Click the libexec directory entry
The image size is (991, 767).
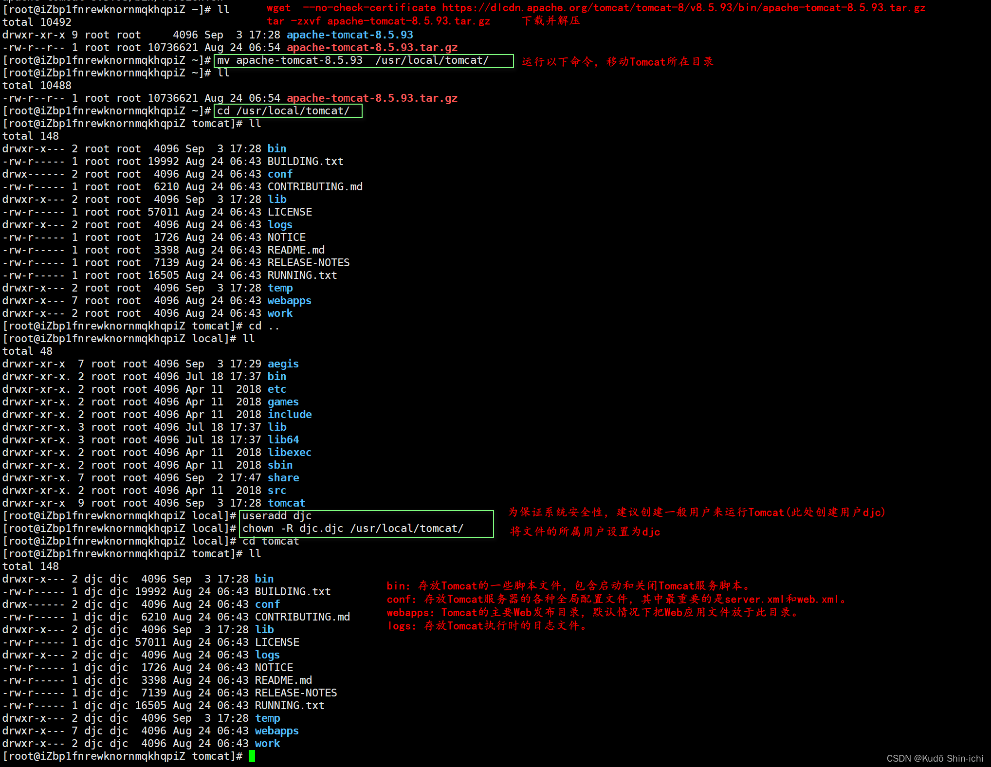coord(289,453)
